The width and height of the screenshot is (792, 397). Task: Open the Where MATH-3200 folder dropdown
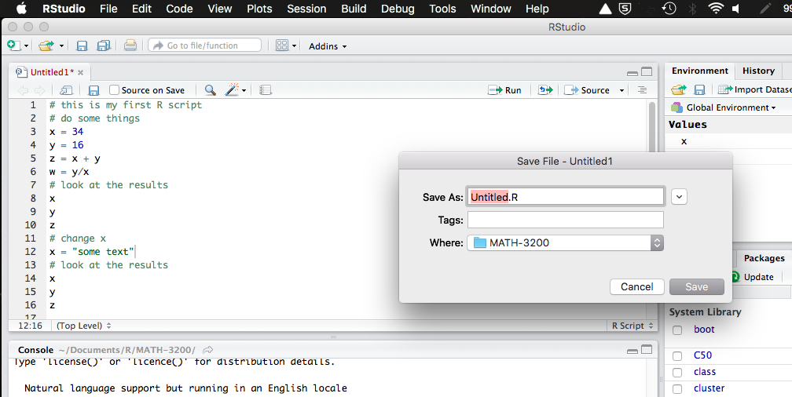565,242
